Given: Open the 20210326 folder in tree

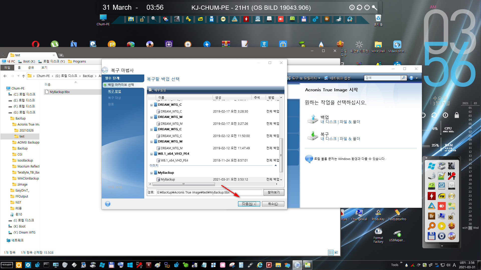Looking at the screenshot, I should point(26,130).
